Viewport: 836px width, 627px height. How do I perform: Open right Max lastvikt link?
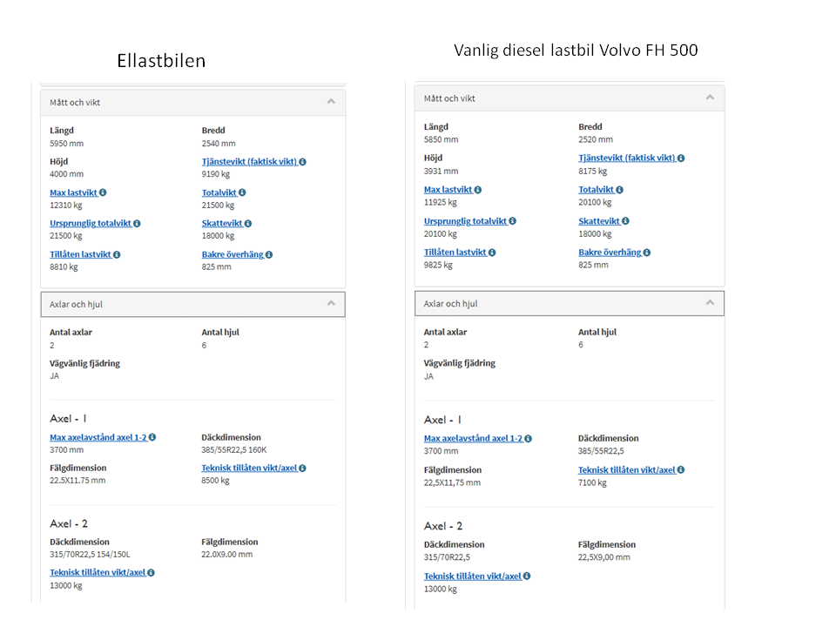pos(448,190)
